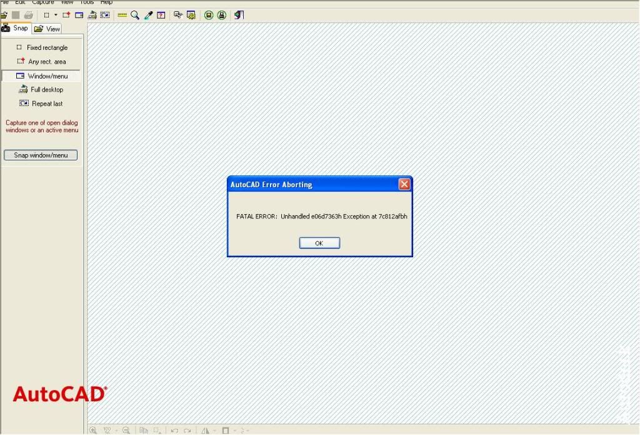Image resolution: width=640 pixels, height=435 pixels.
Task: Click the full desktop capture toolbar icon
Action: pyautogui.click(x=92, y=16)
